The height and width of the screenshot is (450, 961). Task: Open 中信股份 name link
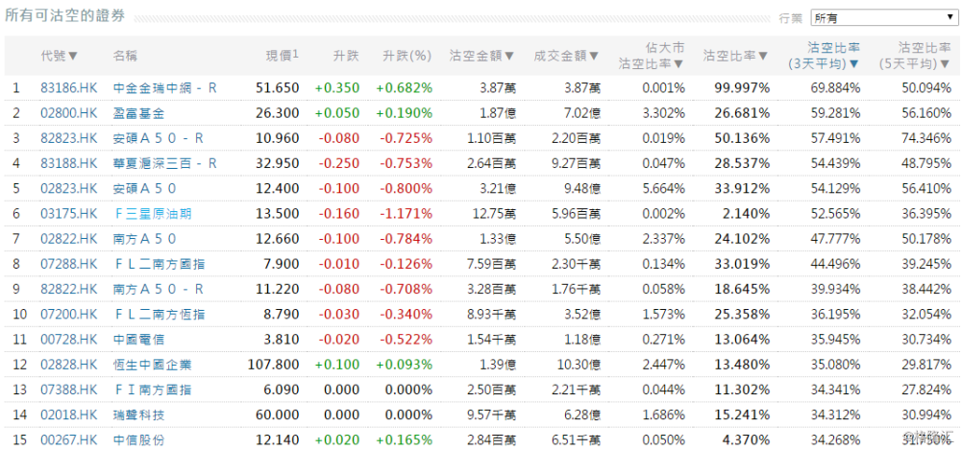[x=138, y=440]
